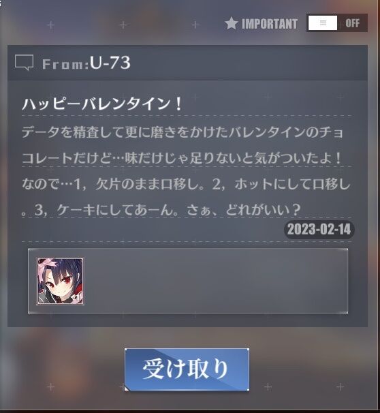
Task: Click the line starting コレートだけど
Action: coord(182,158)
